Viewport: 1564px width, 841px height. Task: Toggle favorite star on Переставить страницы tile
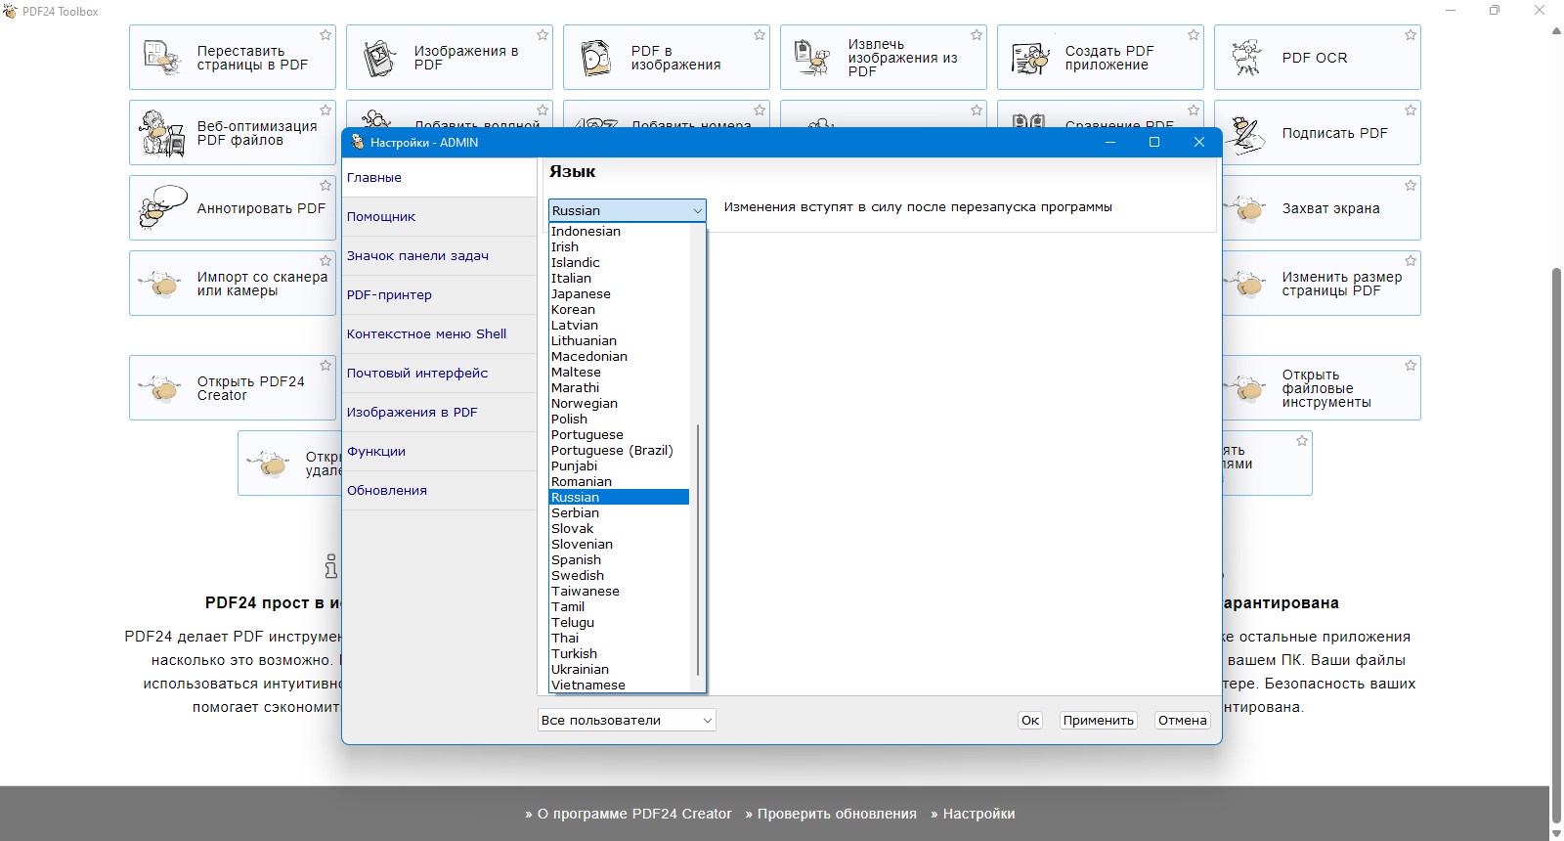[326, 35]
